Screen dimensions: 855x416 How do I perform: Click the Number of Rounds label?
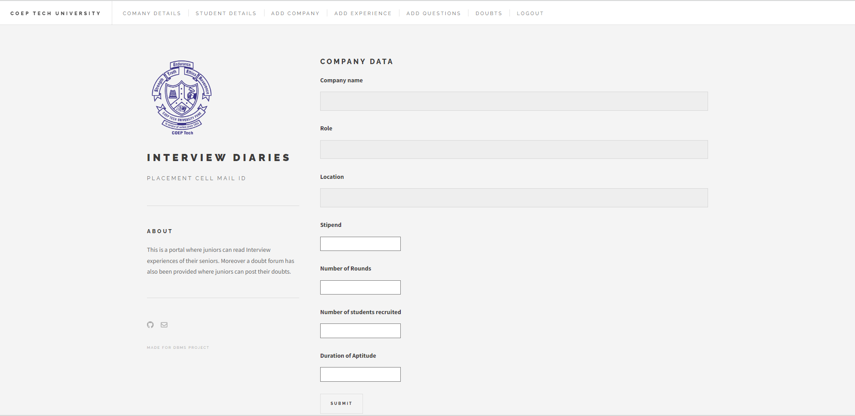[x=346, y=269]
